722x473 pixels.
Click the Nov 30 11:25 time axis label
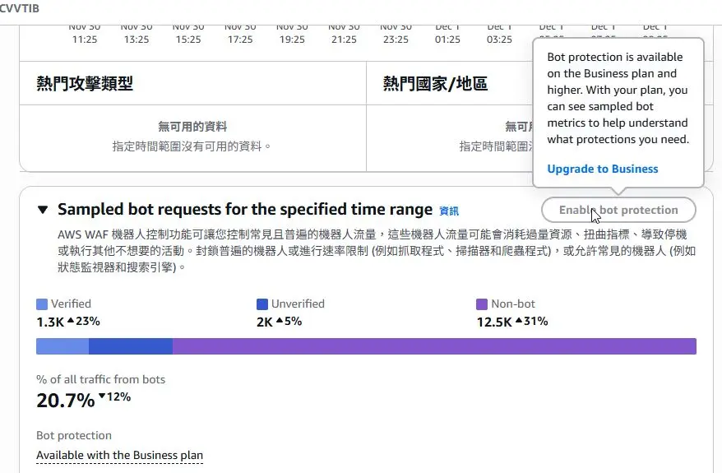click(85, 33)
